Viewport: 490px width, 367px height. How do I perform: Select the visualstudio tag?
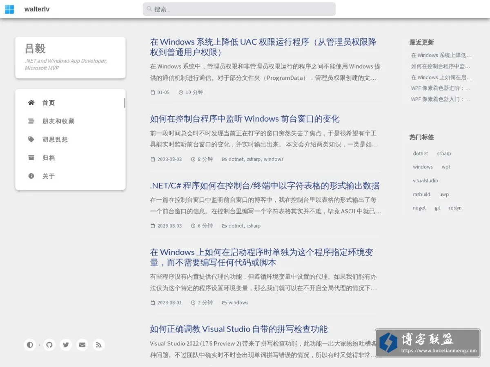pyautogui.click(x=425, y=181)
